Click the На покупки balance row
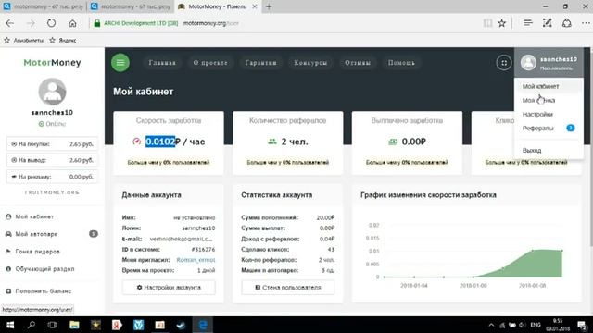This screenshot has height=333, width=593. tap(52, 144)
